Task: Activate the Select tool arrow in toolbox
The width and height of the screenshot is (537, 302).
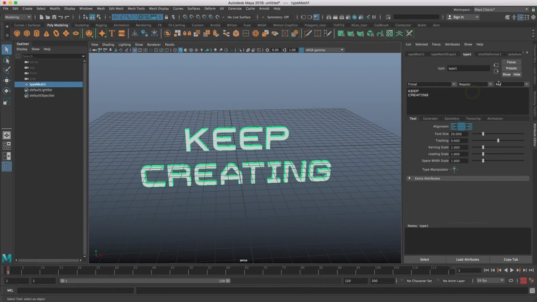Action: pyautogui.click(x=7, y=49)
